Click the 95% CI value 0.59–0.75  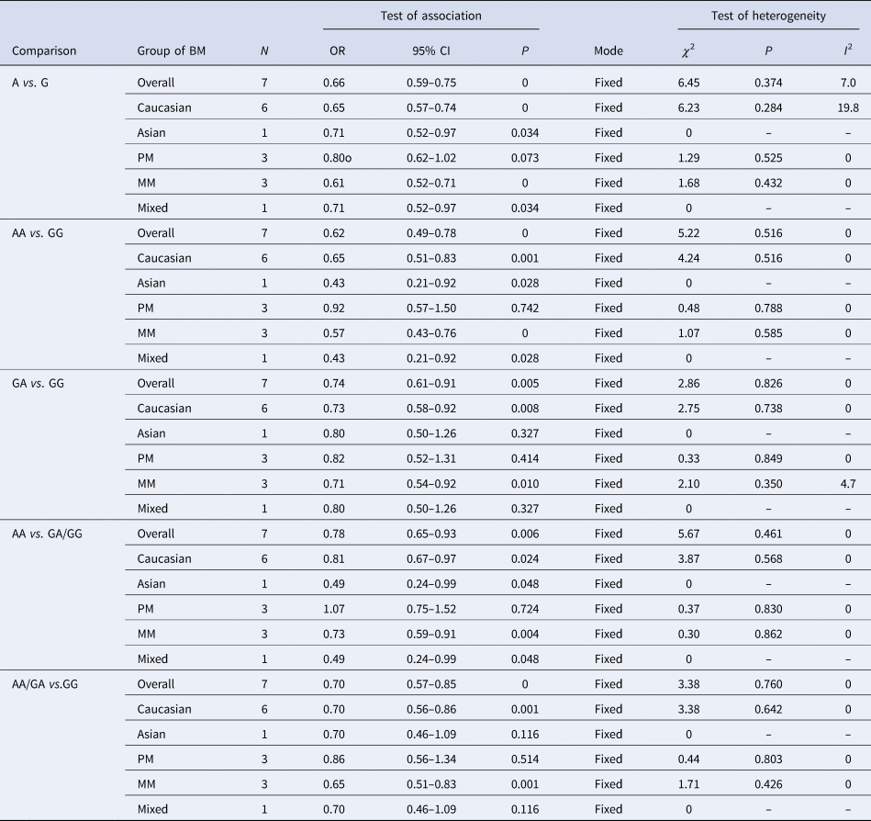point(430,83)
